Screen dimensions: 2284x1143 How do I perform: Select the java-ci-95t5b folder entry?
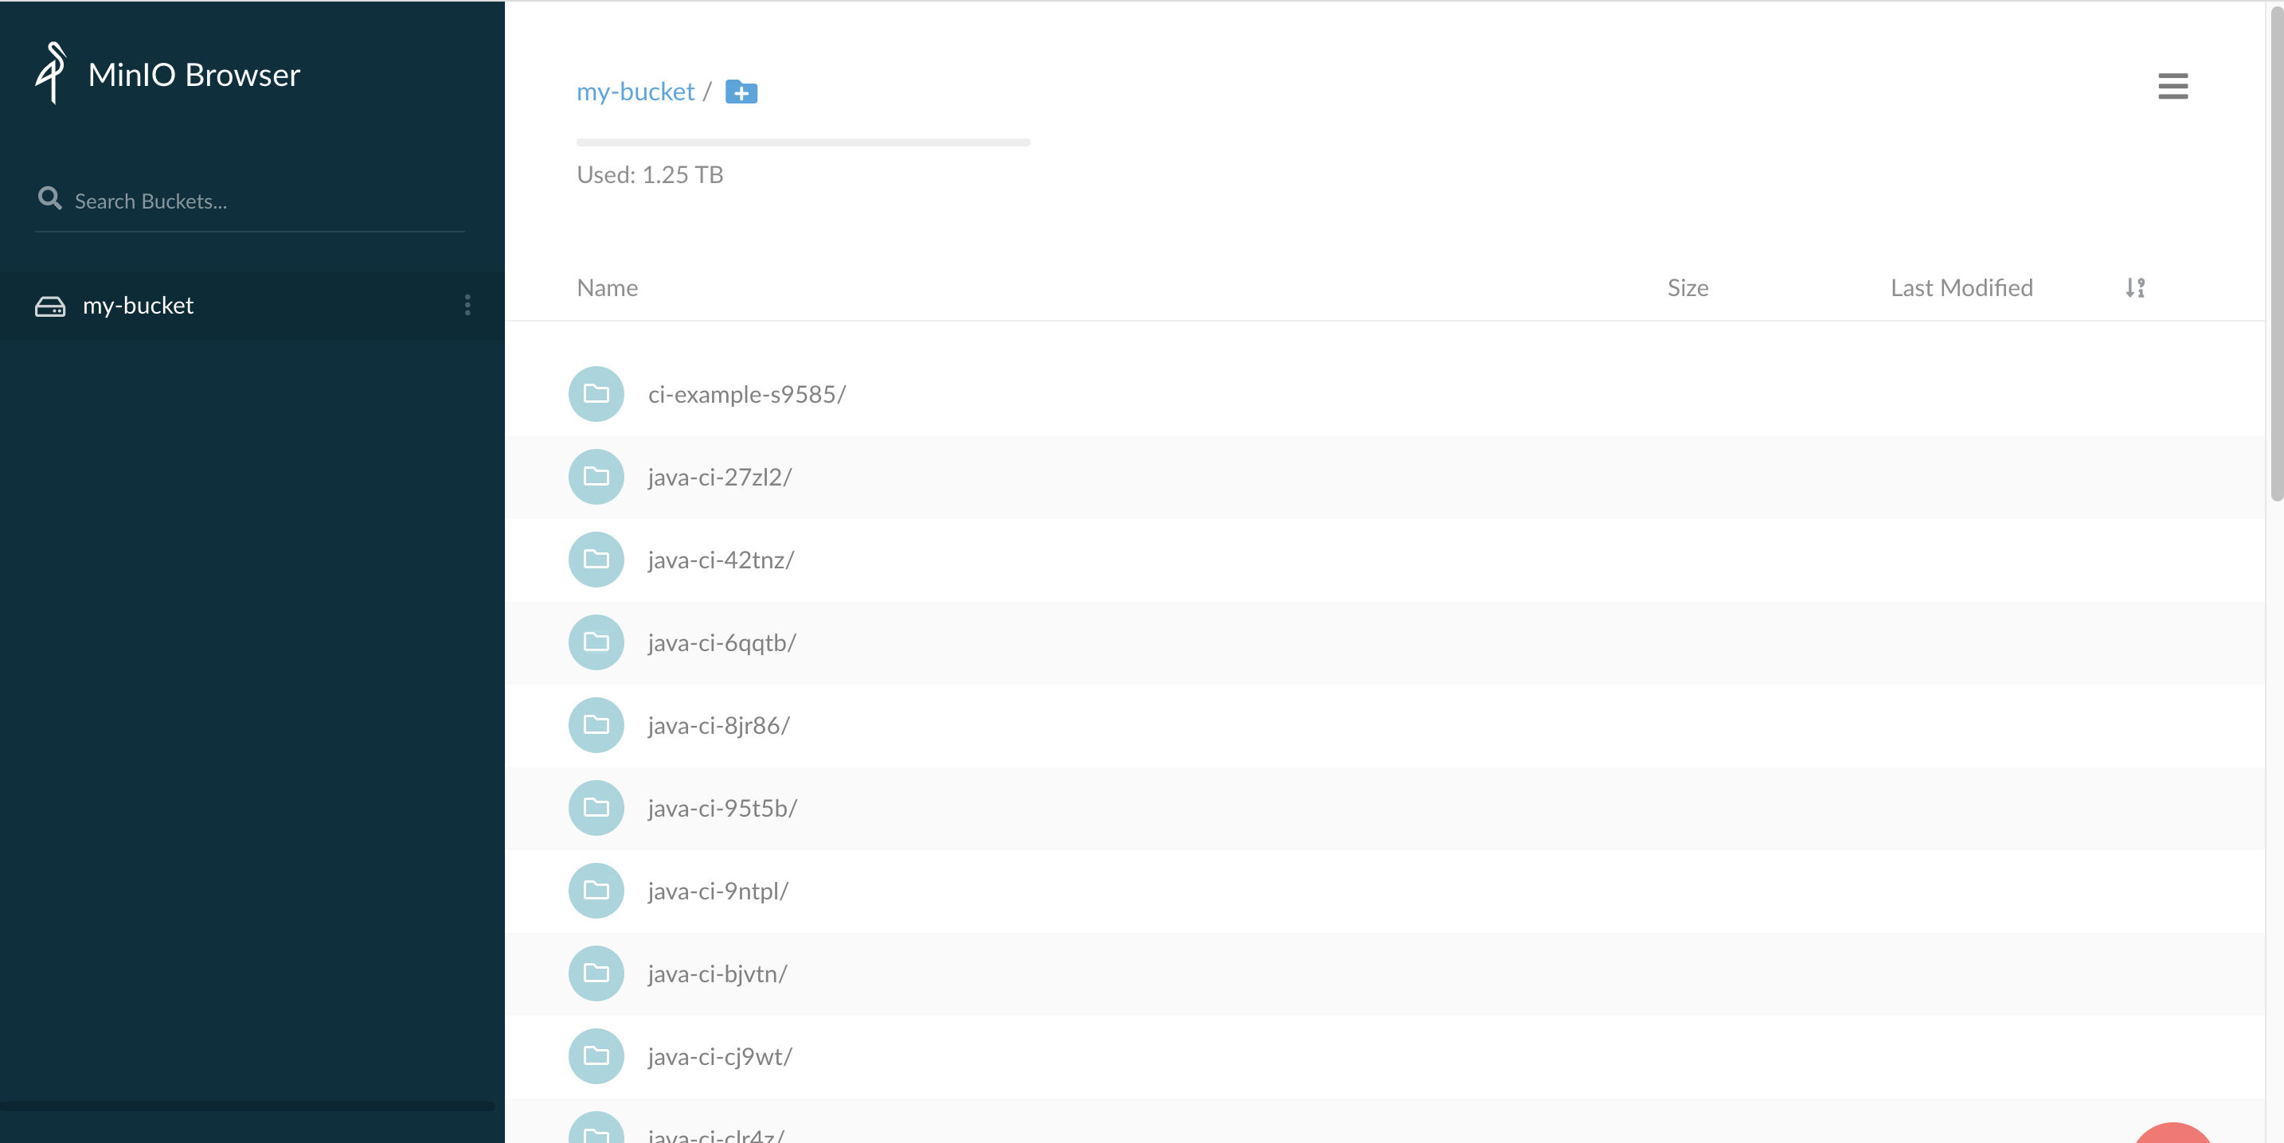[721, 807]
